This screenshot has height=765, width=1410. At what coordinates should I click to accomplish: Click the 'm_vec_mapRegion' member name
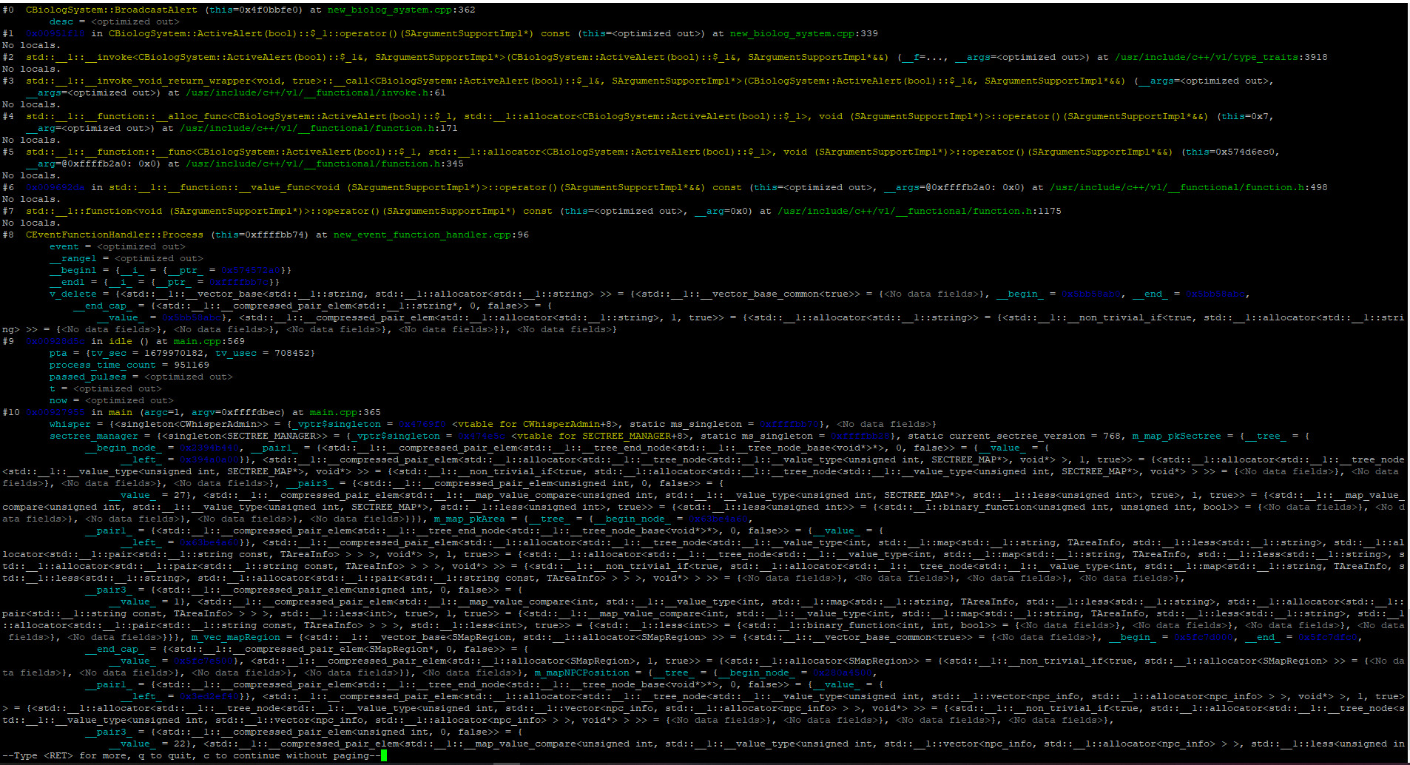pos(236,637)
